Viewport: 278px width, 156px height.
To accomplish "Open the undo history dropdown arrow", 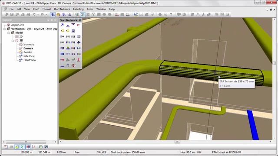I will click(38, 15).
